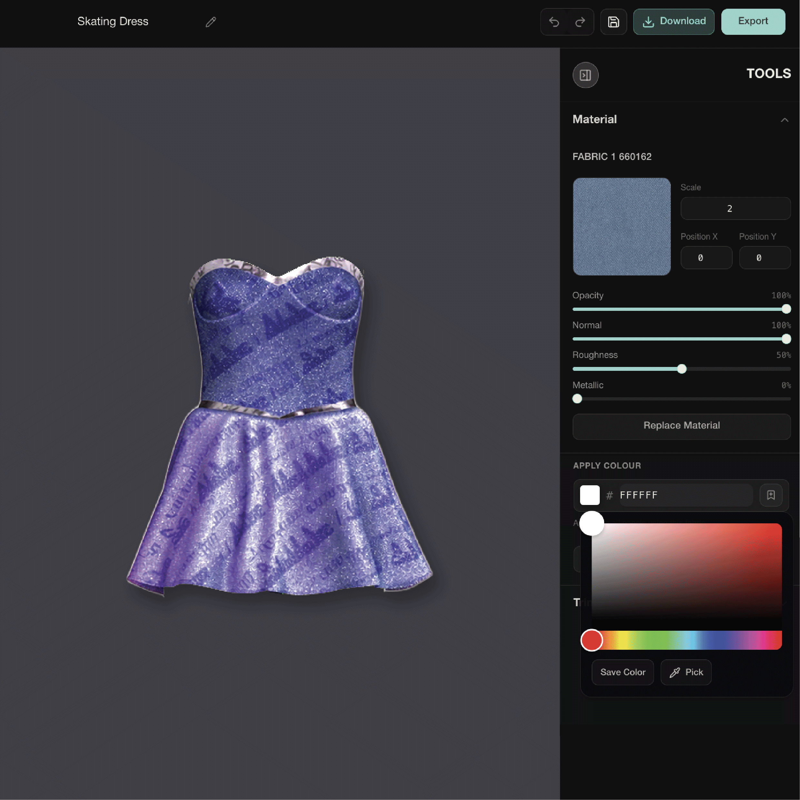Click the Replace Material button
This screenshot has width=800, height=800.
[x=681, y=426]
